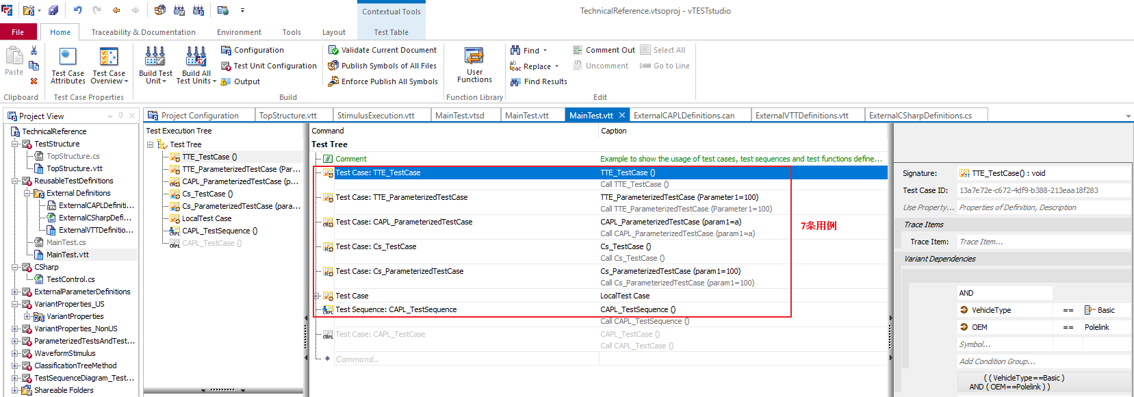Collapse the Test Tree node

click(150, 144)
